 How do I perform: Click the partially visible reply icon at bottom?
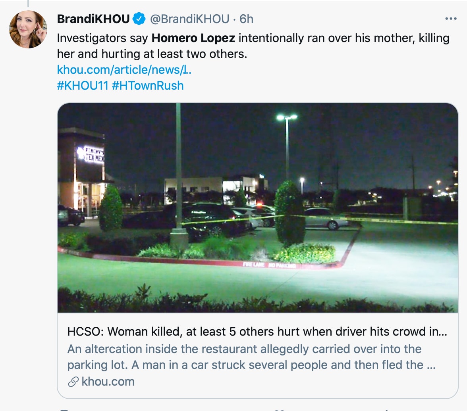click(x=64, y=409)
